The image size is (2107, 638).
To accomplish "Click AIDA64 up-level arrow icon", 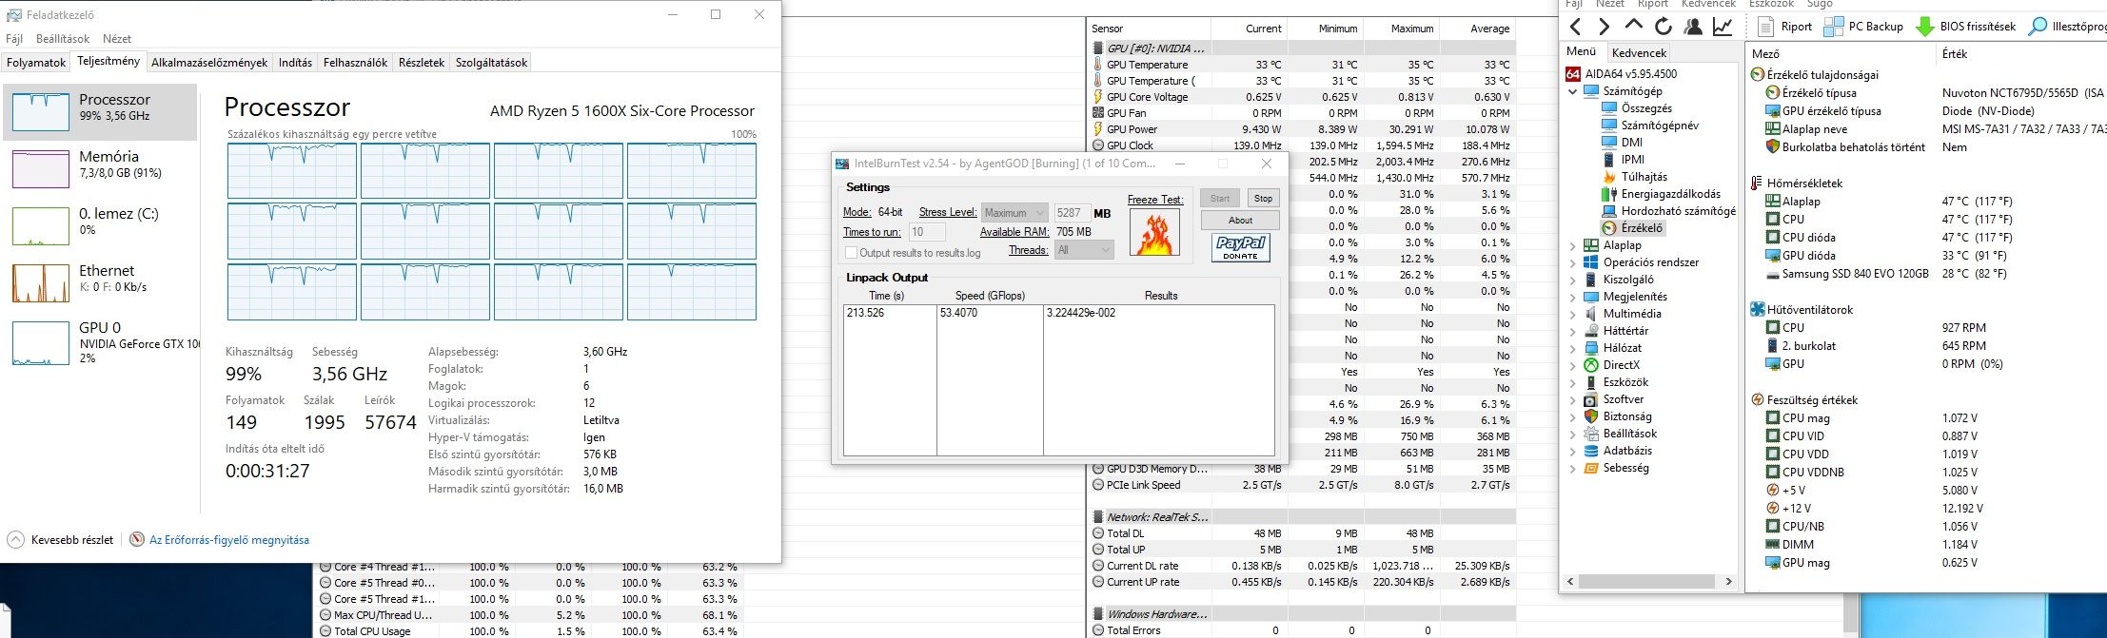I will [x=1634, y=26].
